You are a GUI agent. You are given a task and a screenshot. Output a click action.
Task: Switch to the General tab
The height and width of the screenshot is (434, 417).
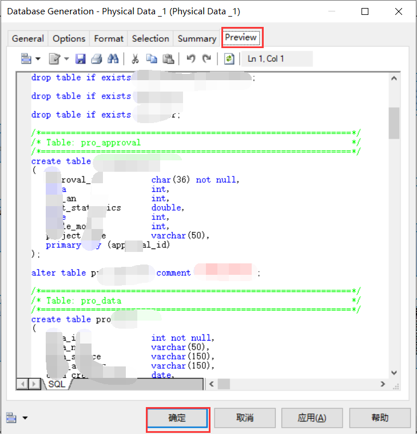click(x=28, y=38)
